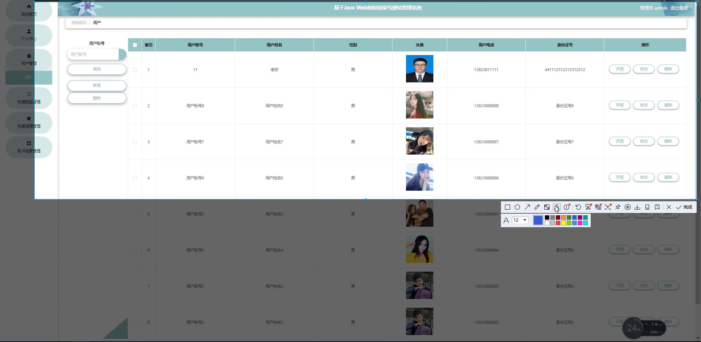The width and height of the screenshot is (701, 342).
Task: Click the 管理员 admin label
Action: (654, 8)
